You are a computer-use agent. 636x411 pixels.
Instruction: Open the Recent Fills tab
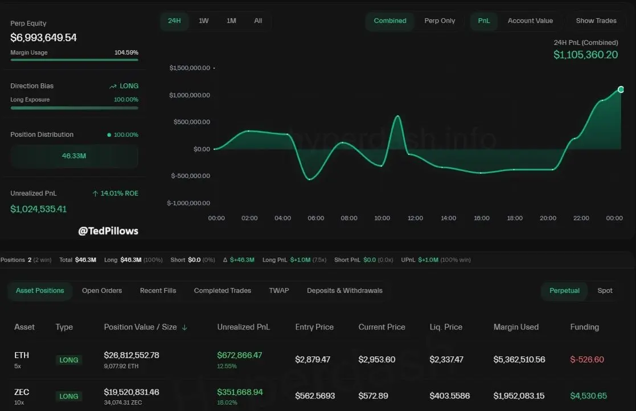158,291
